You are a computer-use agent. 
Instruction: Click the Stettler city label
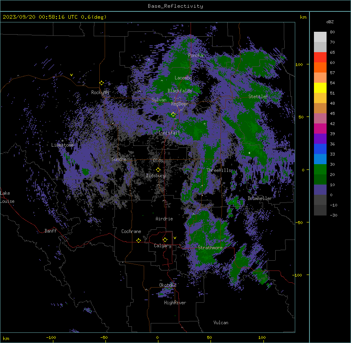click(x=258, y=97)
